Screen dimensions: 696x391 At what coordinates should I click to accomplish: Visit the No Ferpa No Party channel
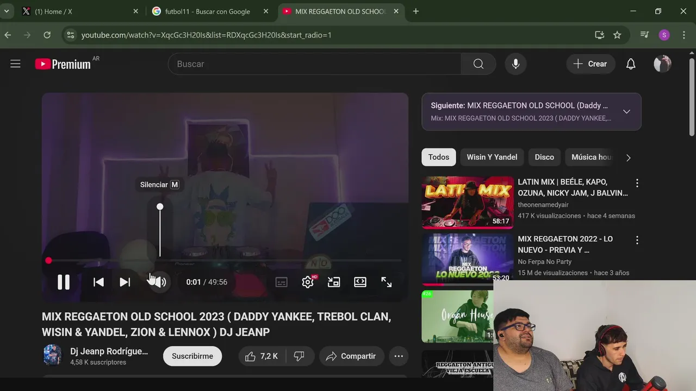(x=544, y=261)
